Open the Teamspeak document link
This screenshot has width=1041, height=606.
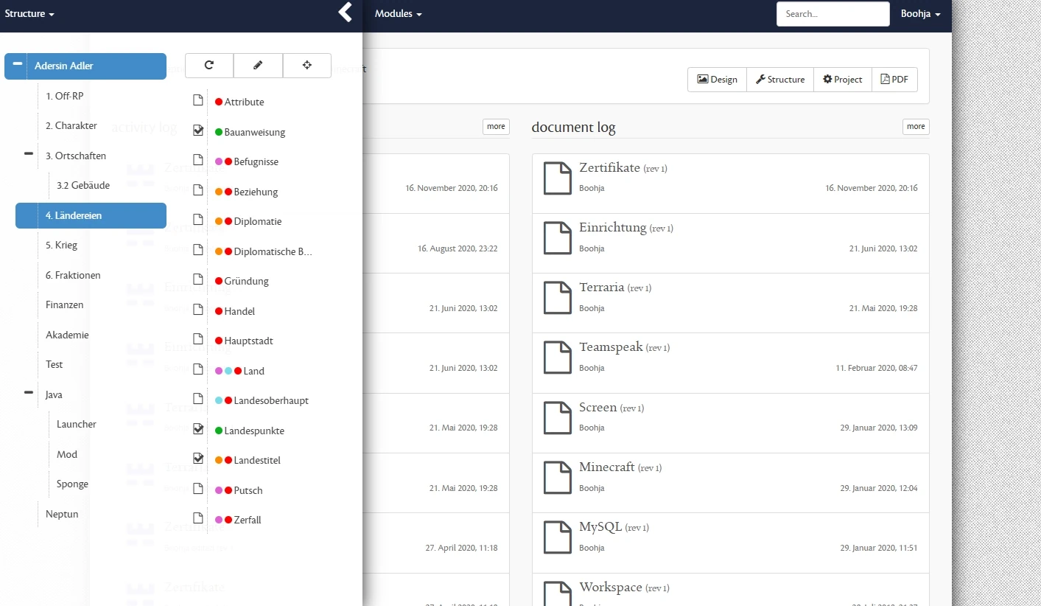pyautogui.click(x=611, y=347)
